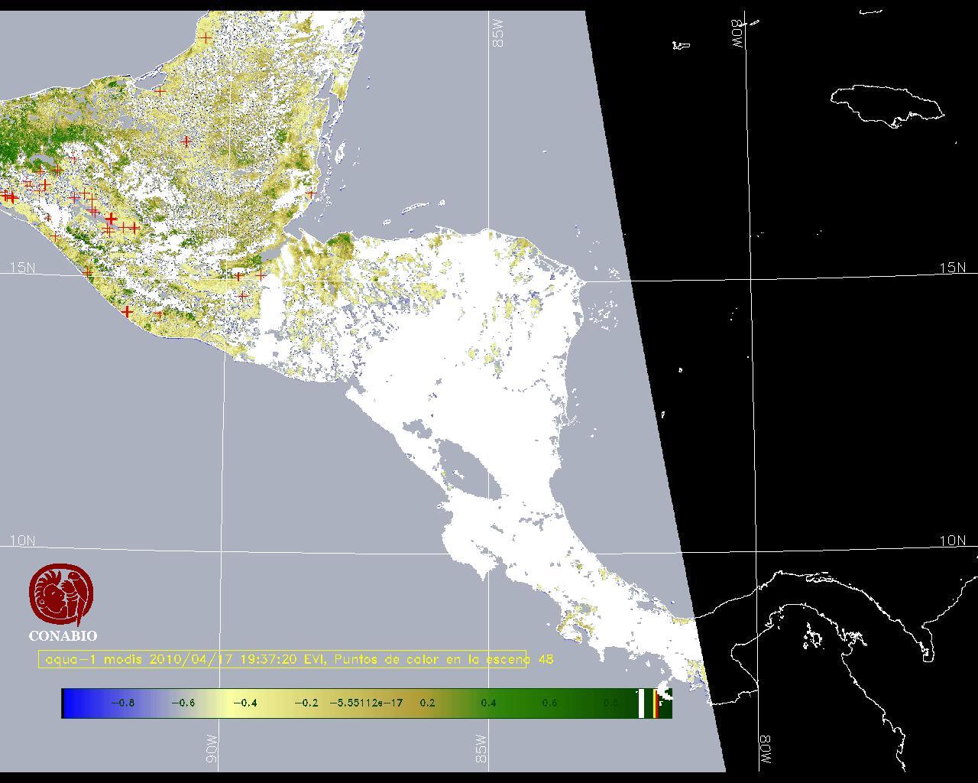Click the 15N latitude label on right
The width and height of the screenshot is (978, 783).
(952, 268)
